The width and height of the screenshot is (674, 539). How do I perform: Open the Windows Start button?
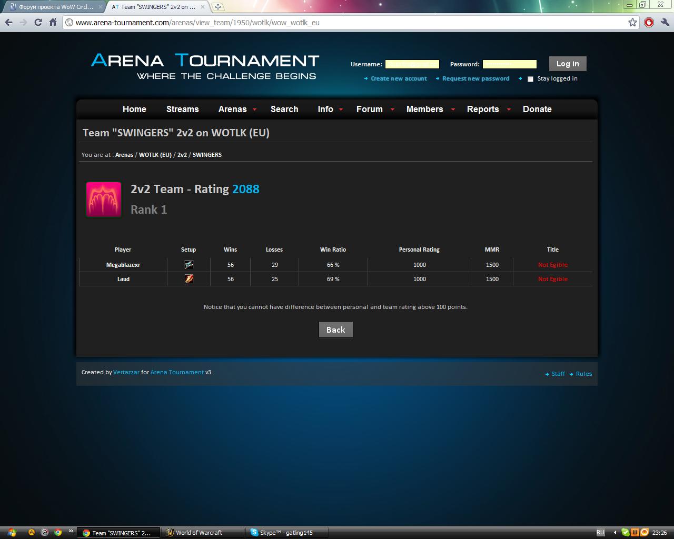point(12,533)
